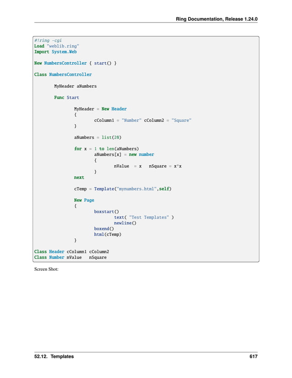Click the 'boxstart()' call
The width and height of the screenshot is (292, 378).
106,212
